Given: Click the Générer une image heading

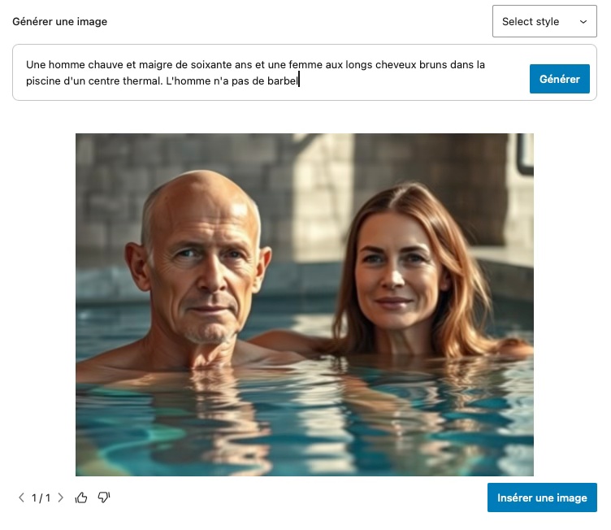Looking at the screenshot, I should click(60, 22).
